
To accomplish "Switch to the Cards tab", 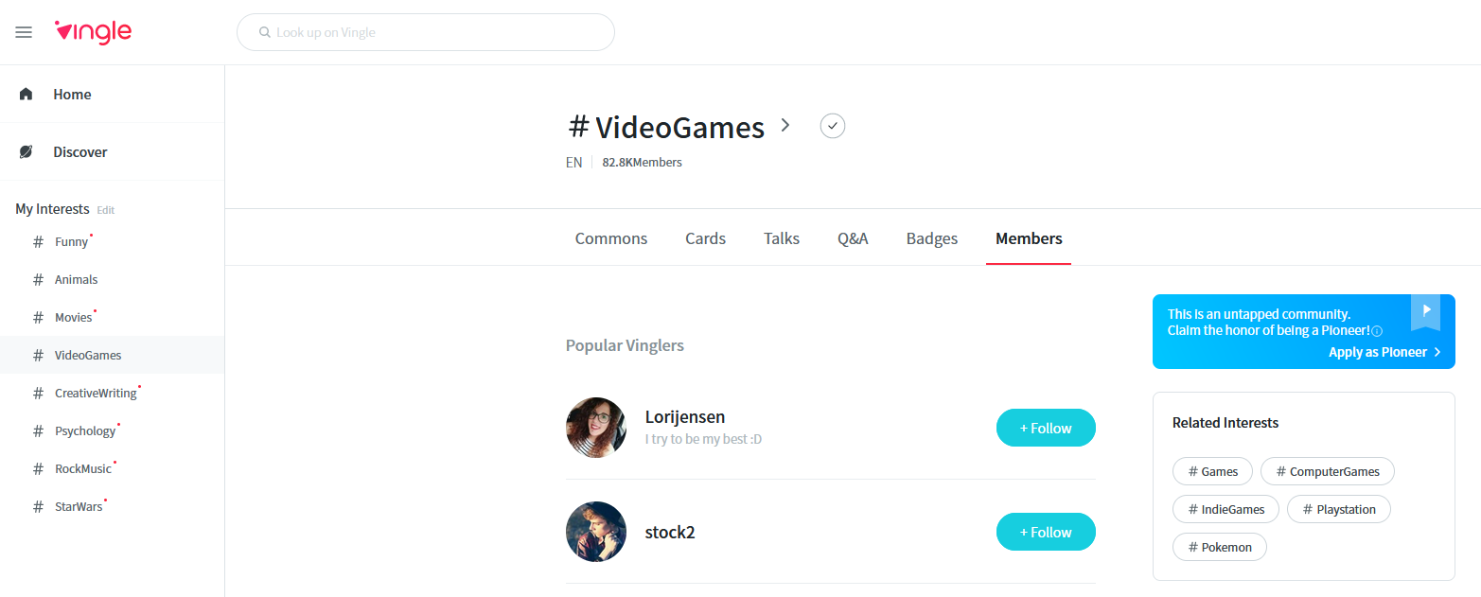I will click(x=705, y=238).
